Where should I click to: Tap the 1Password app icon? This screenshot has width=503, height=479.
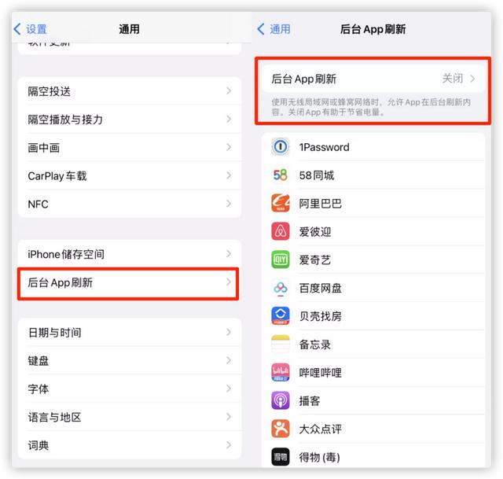click(x=281, y=147)
